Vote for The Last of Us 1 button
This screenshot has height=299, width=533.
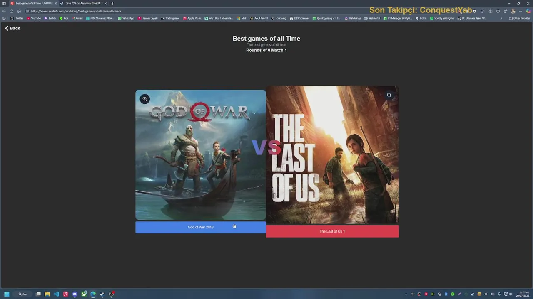(332, 231)
